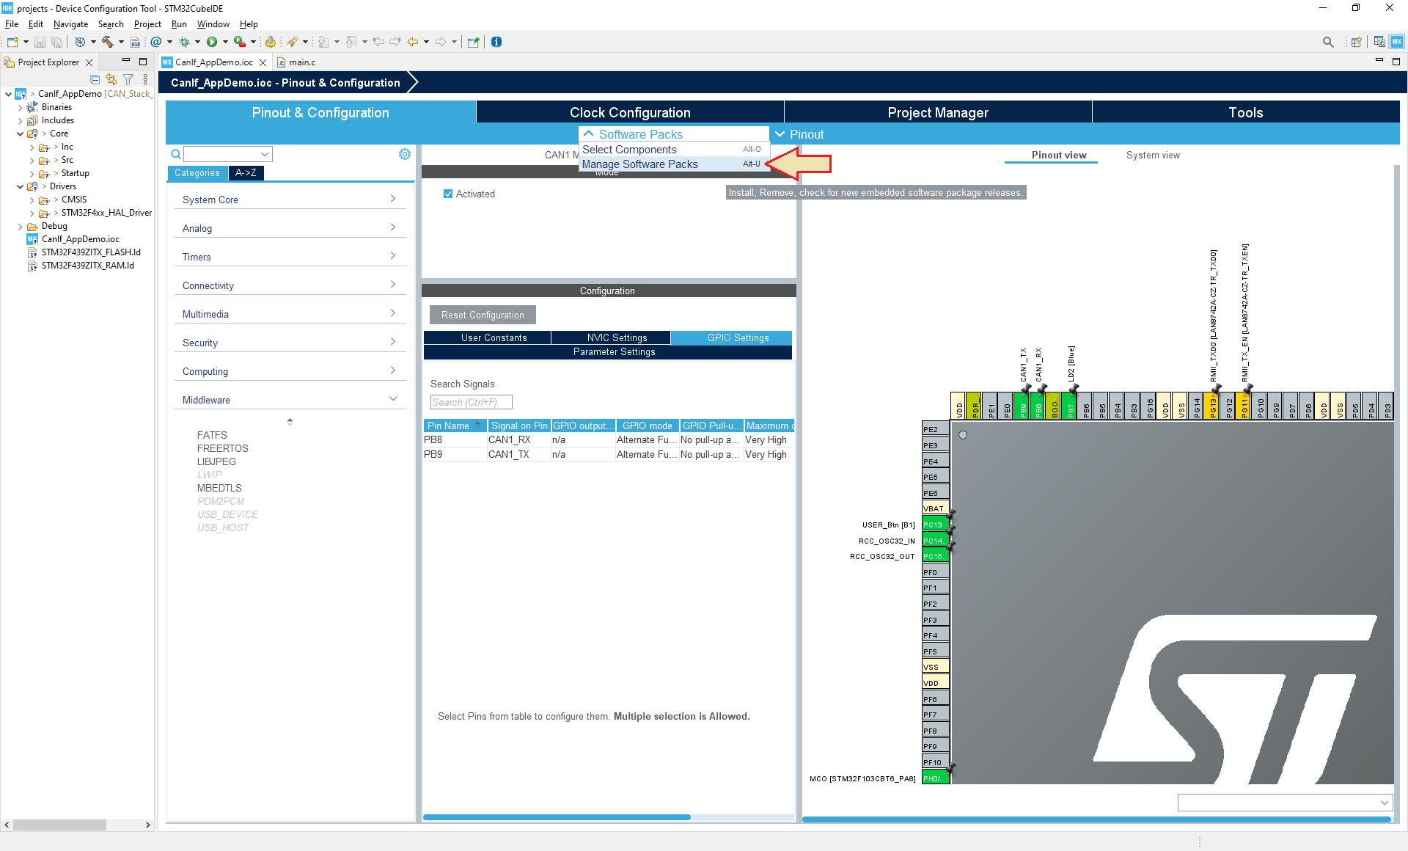Switch to the MX Device Configuration perspective icon
Image resolution: width=1408 pixels, height=851 pixels.
pyautogui.click(x=1397, y=42)
